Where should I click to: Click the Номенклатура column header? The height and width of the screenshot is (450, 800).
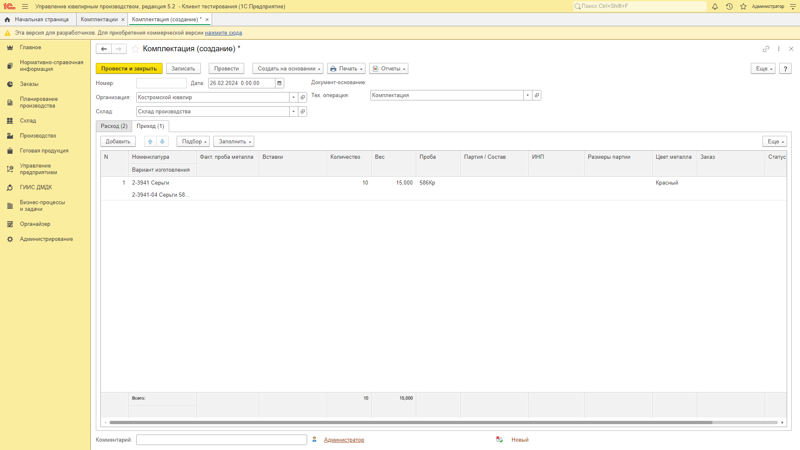point(162,157)
